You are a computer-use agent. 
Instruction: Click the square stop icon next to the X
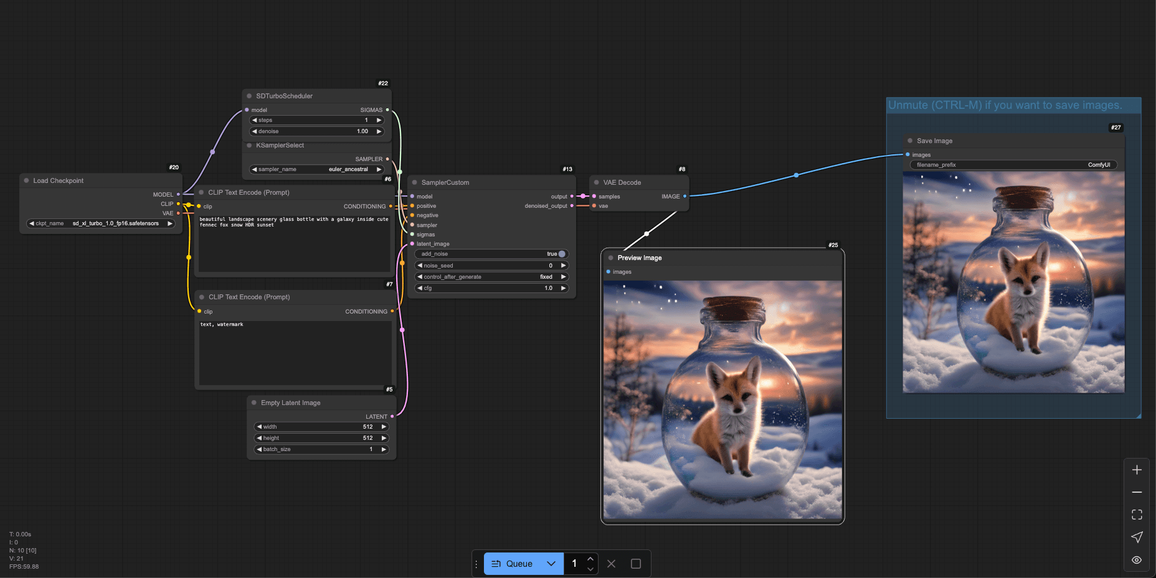pos(635,564)
